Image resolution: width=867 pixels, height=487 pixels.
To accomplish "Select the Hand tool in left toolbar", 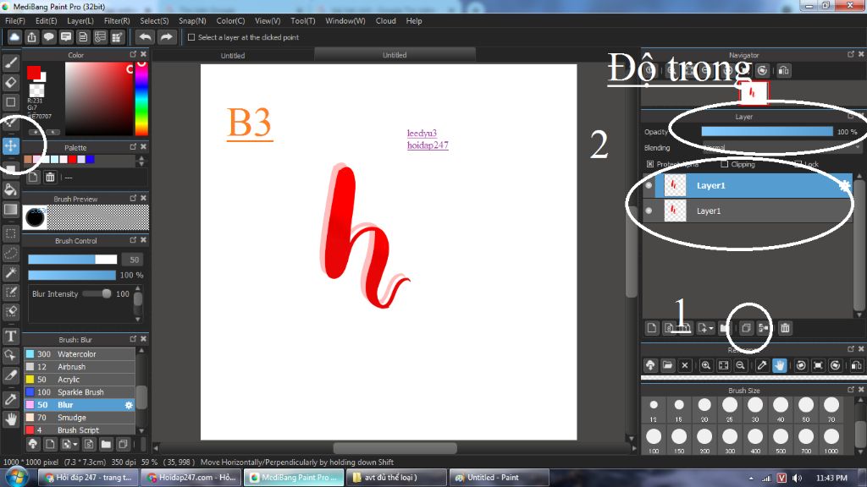I will pos(10,419).
